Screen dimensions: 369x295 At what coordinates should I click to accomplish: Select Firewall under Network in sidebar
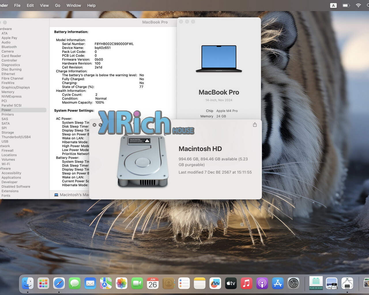[7, 151]
